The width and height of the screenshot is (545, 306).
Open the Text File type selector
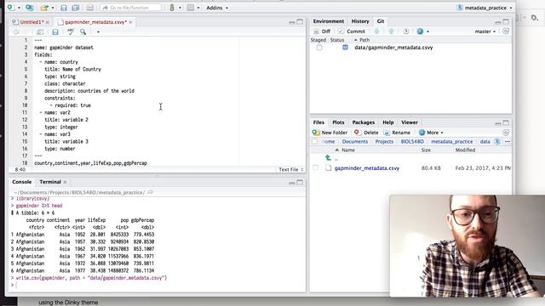coord(291,169)
